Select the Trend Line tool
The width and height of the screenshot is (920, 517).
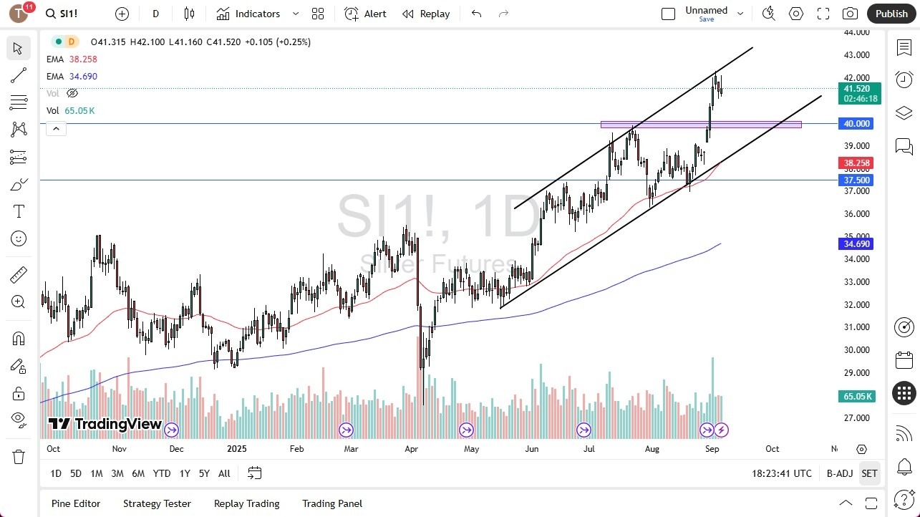(x=18, y=75)
